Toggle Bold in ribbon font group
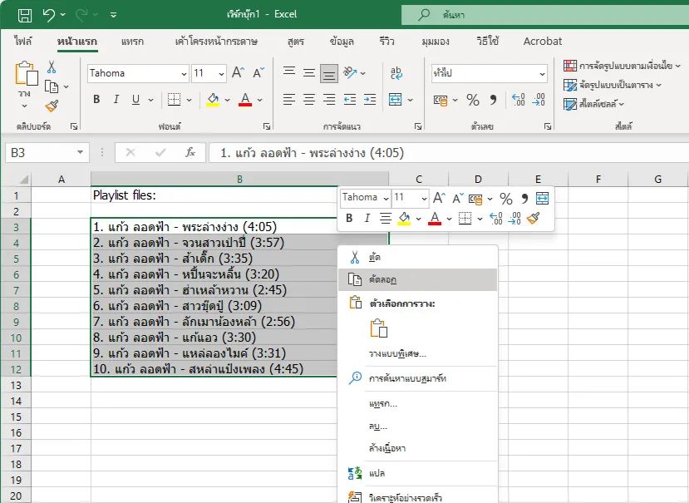 point(96,100)
